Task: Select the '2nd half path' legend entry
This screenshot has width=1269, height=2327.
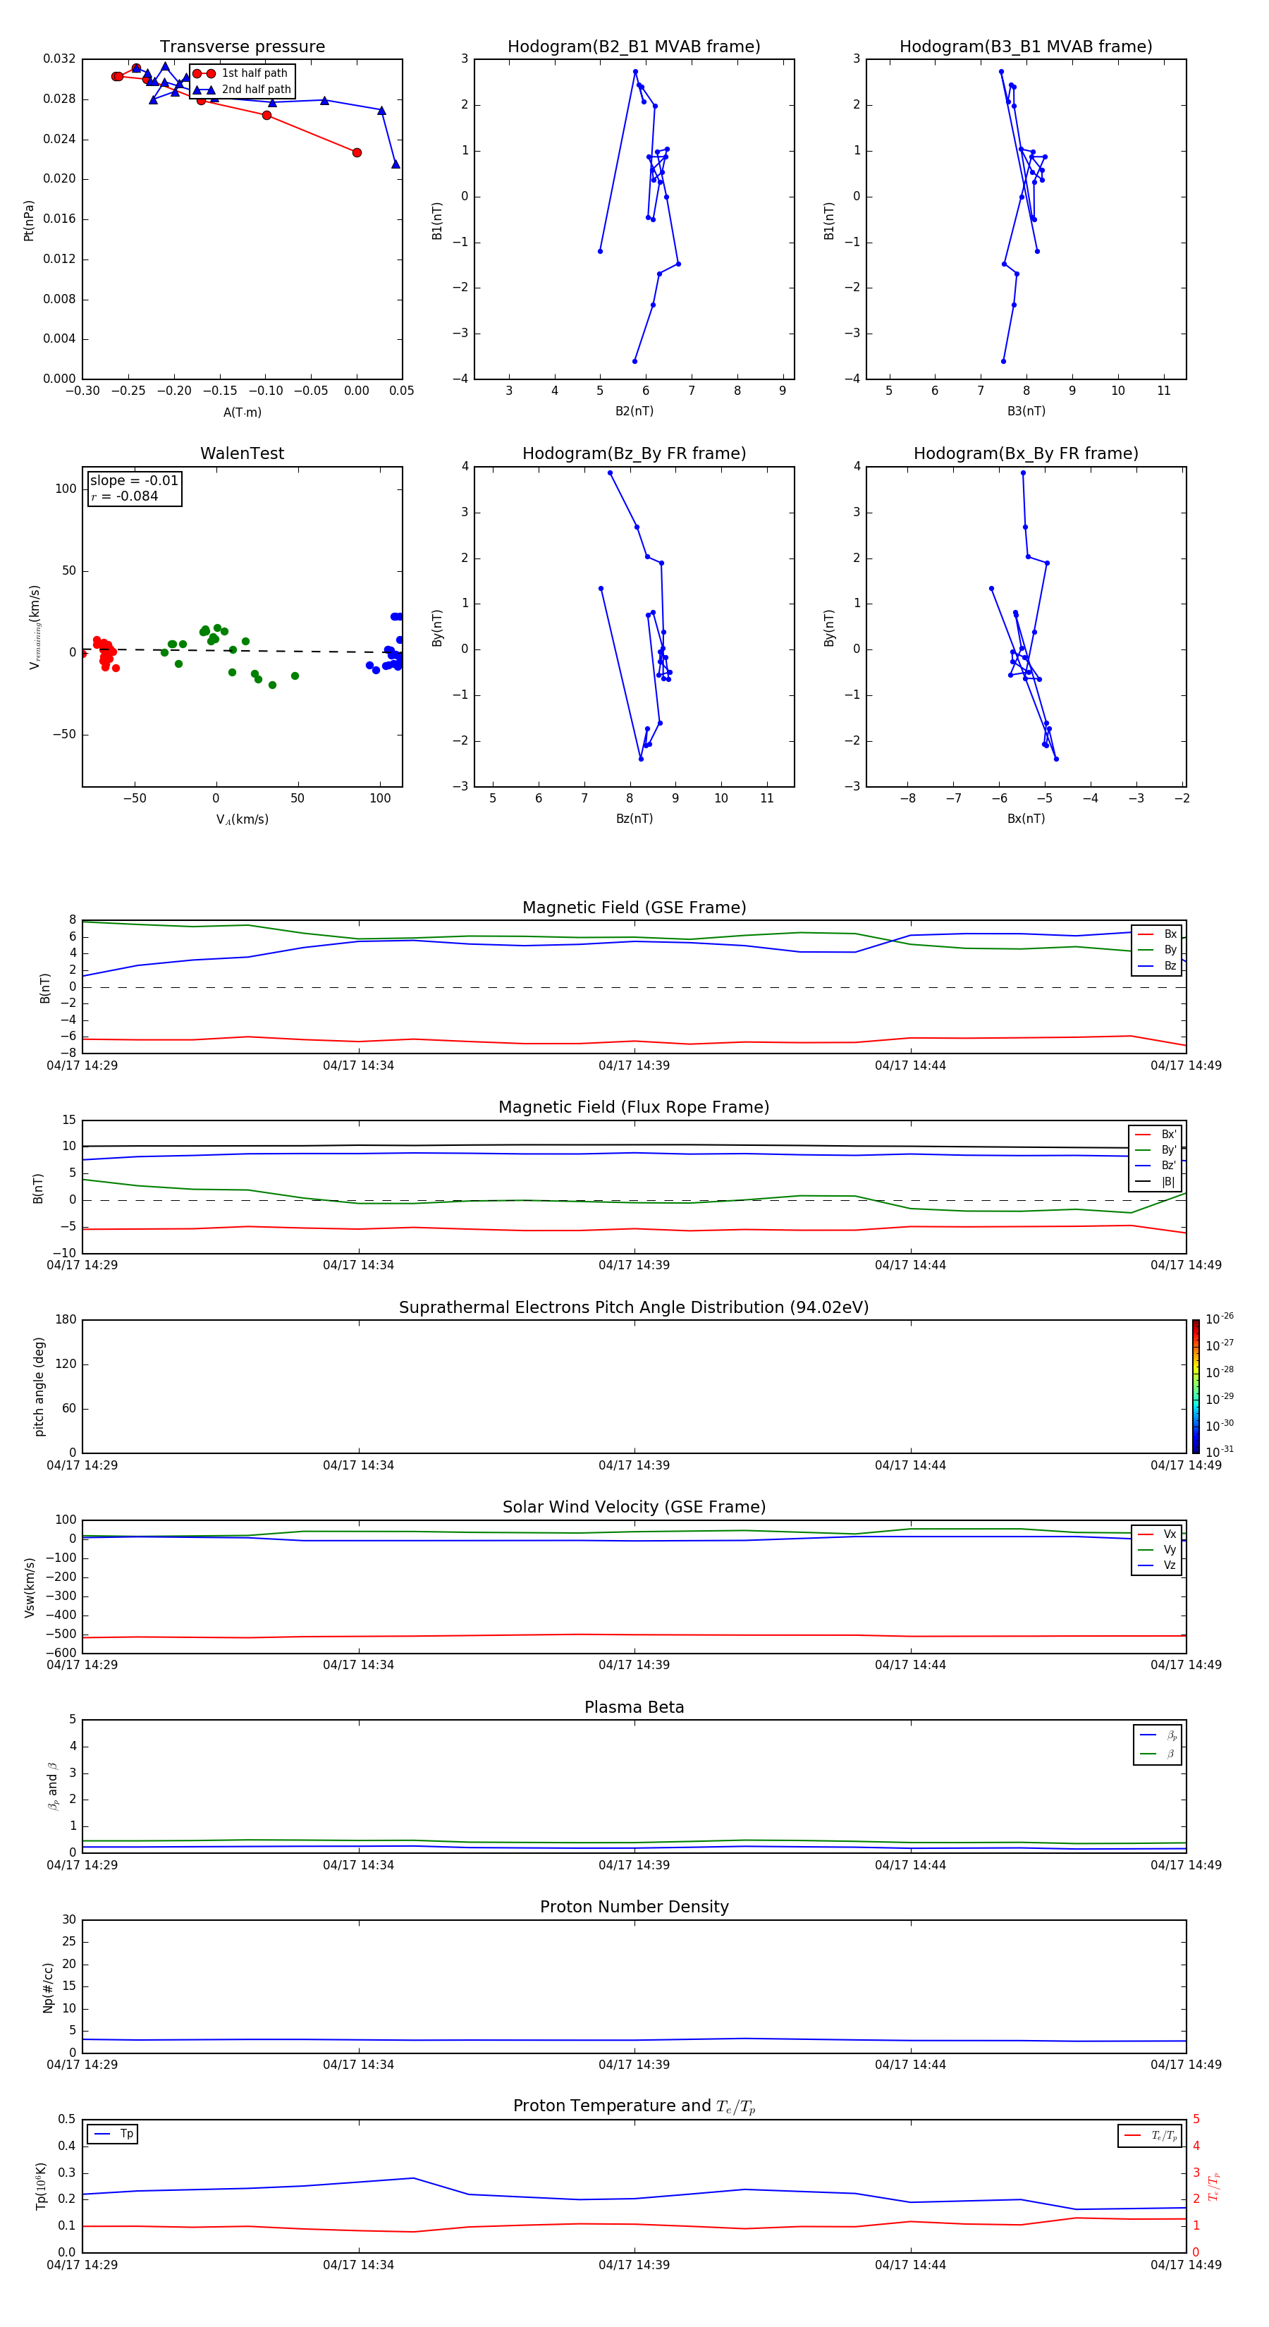Action: (241, 90)
